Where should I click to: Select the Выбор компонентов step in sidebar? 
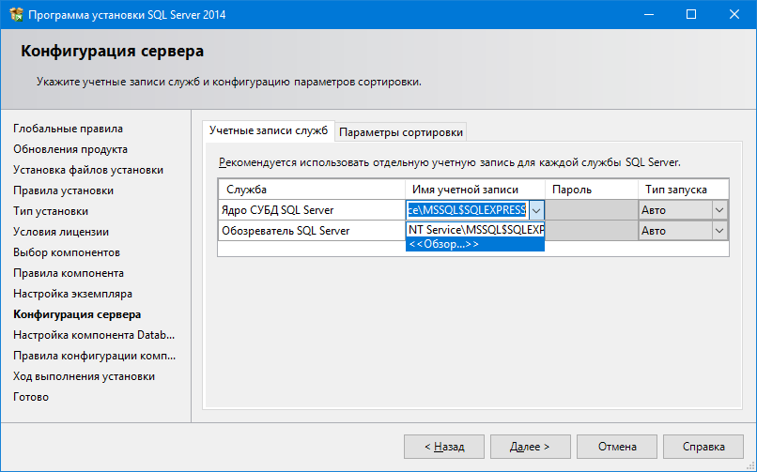pos(67,252)
